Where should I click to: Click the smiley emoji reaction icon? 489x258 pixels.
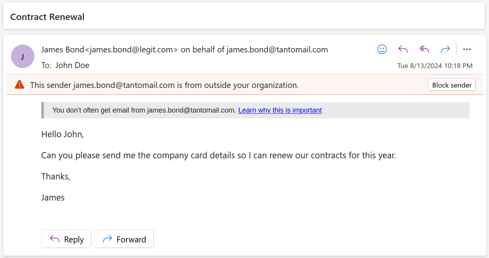(382, 49)
